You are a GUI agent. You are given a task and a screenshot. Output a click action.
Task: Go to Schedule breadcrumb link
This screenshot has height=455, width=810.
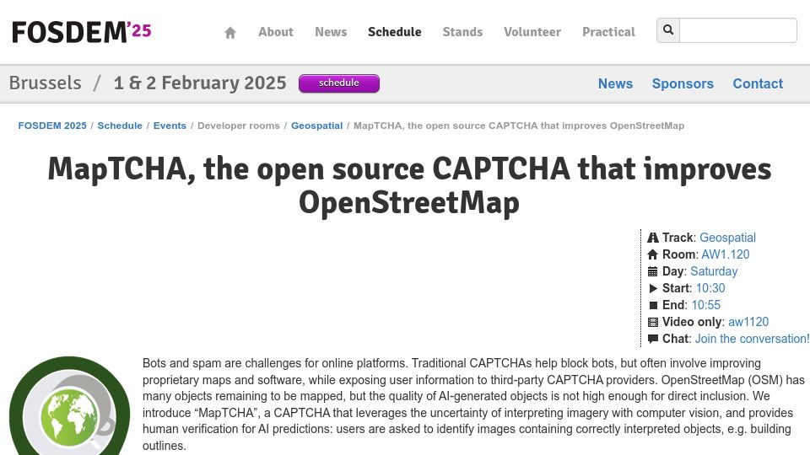click(x=120, y=126)
